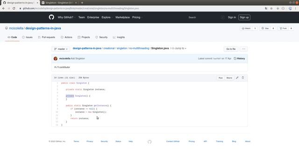
Task: Click the About footer link
Action: [x=248, y=141]
